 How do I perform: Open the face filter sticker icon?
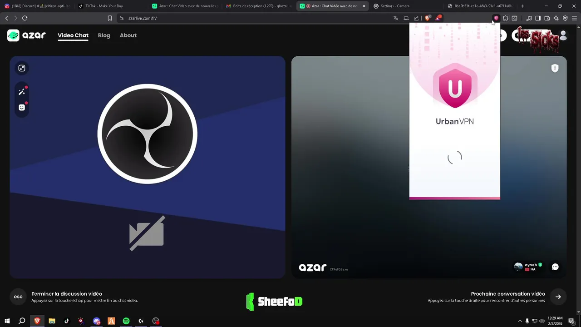pos(22,108)
